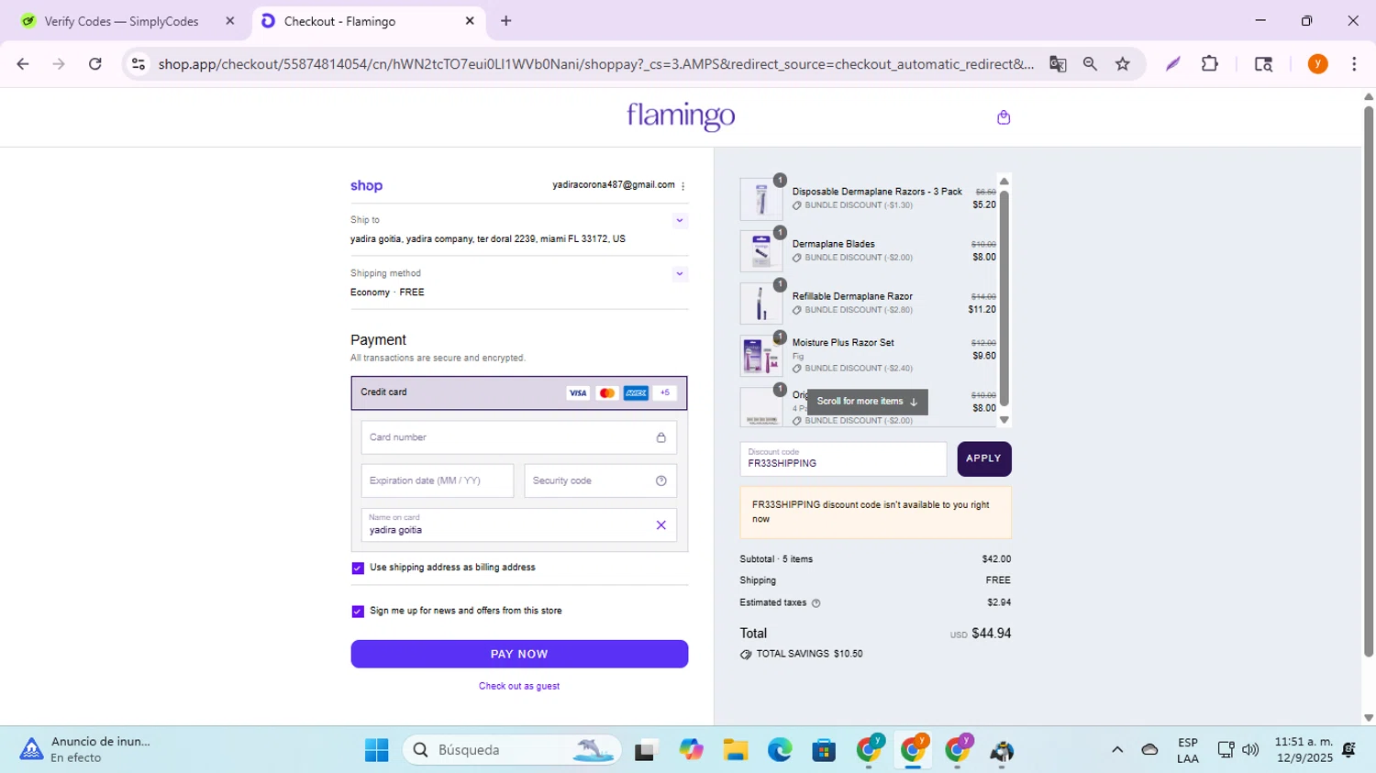The height and width of the screenshot is (773, 1376).
Task: Click the Scroll for more items button
Action: pos(867,402)
